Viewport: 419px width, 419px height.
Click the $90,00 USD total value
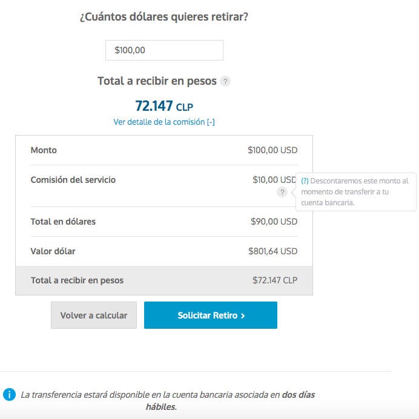274,222
